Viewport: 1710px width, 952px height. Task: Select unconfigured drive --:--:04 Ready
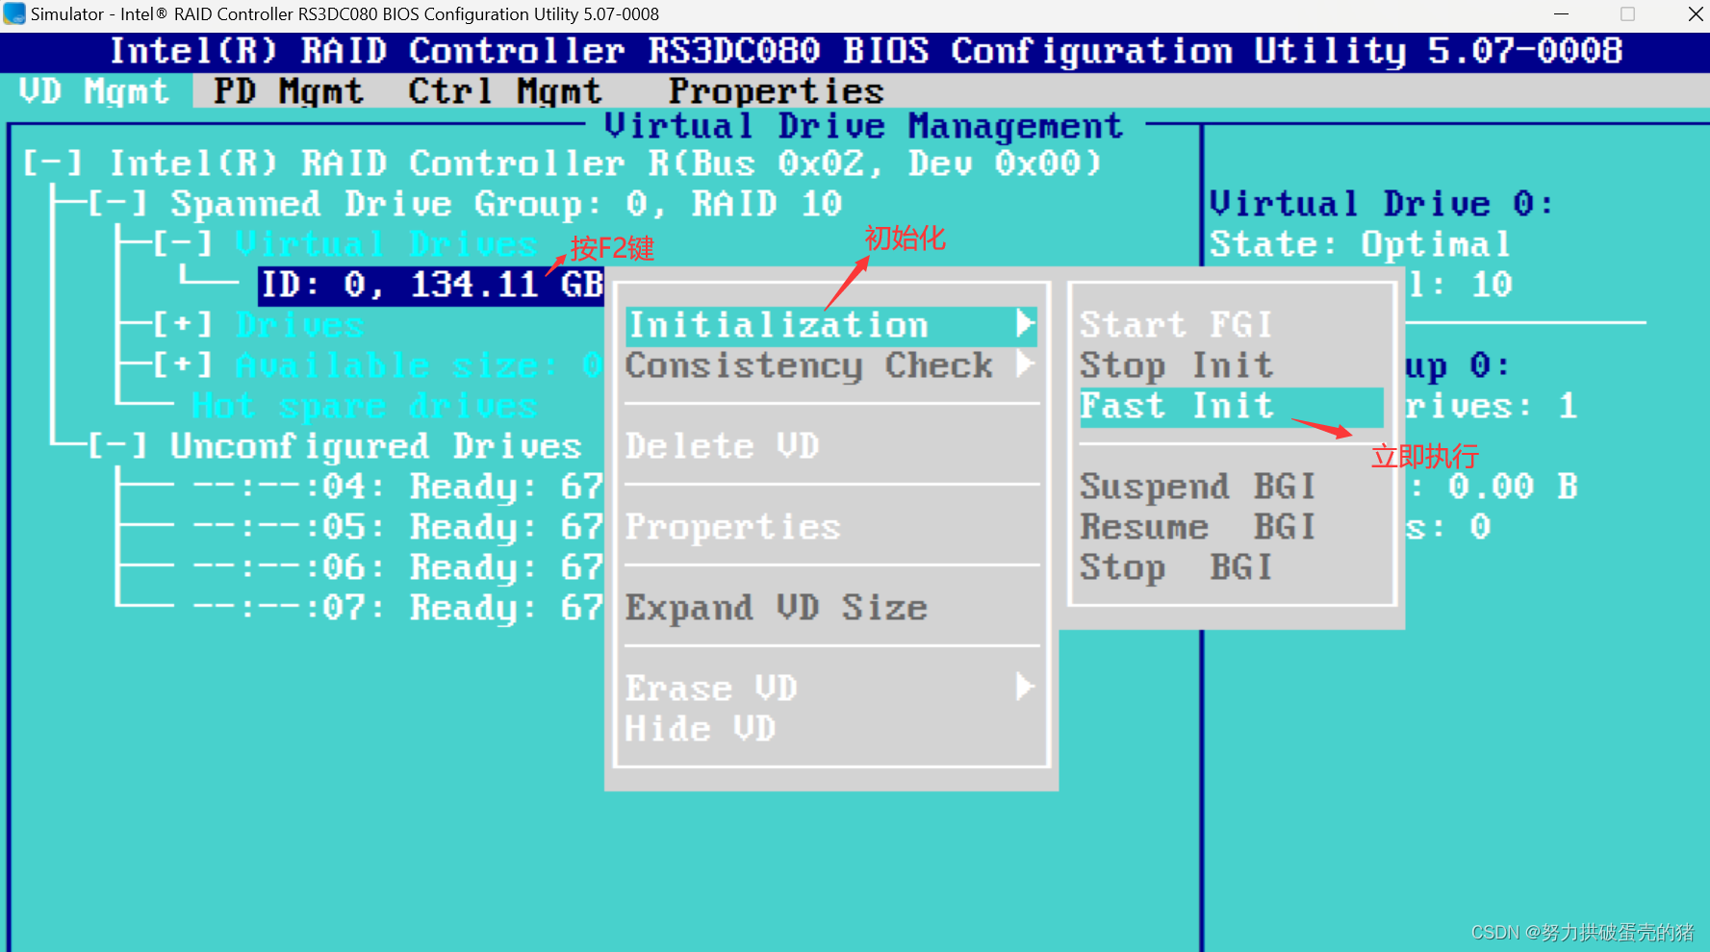[397, 487]
